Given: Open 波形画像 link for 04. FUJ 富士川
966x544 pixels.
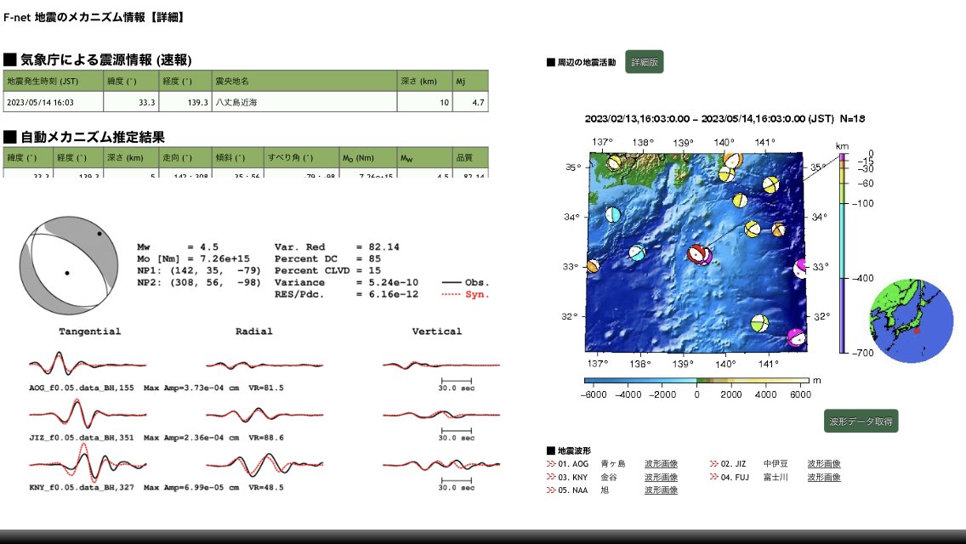Looking at the screenshot, I should tap(824, 478).
